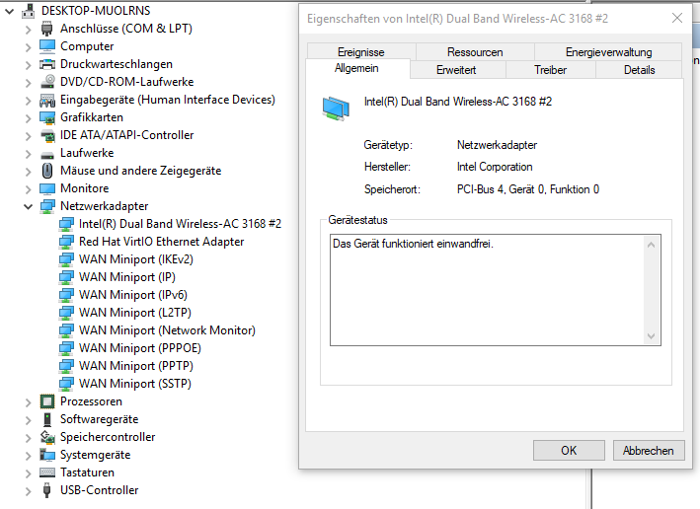The image size is (700, 509).
Task: Click the Netzwerkadapter category icon
Action: coord(47,206)
